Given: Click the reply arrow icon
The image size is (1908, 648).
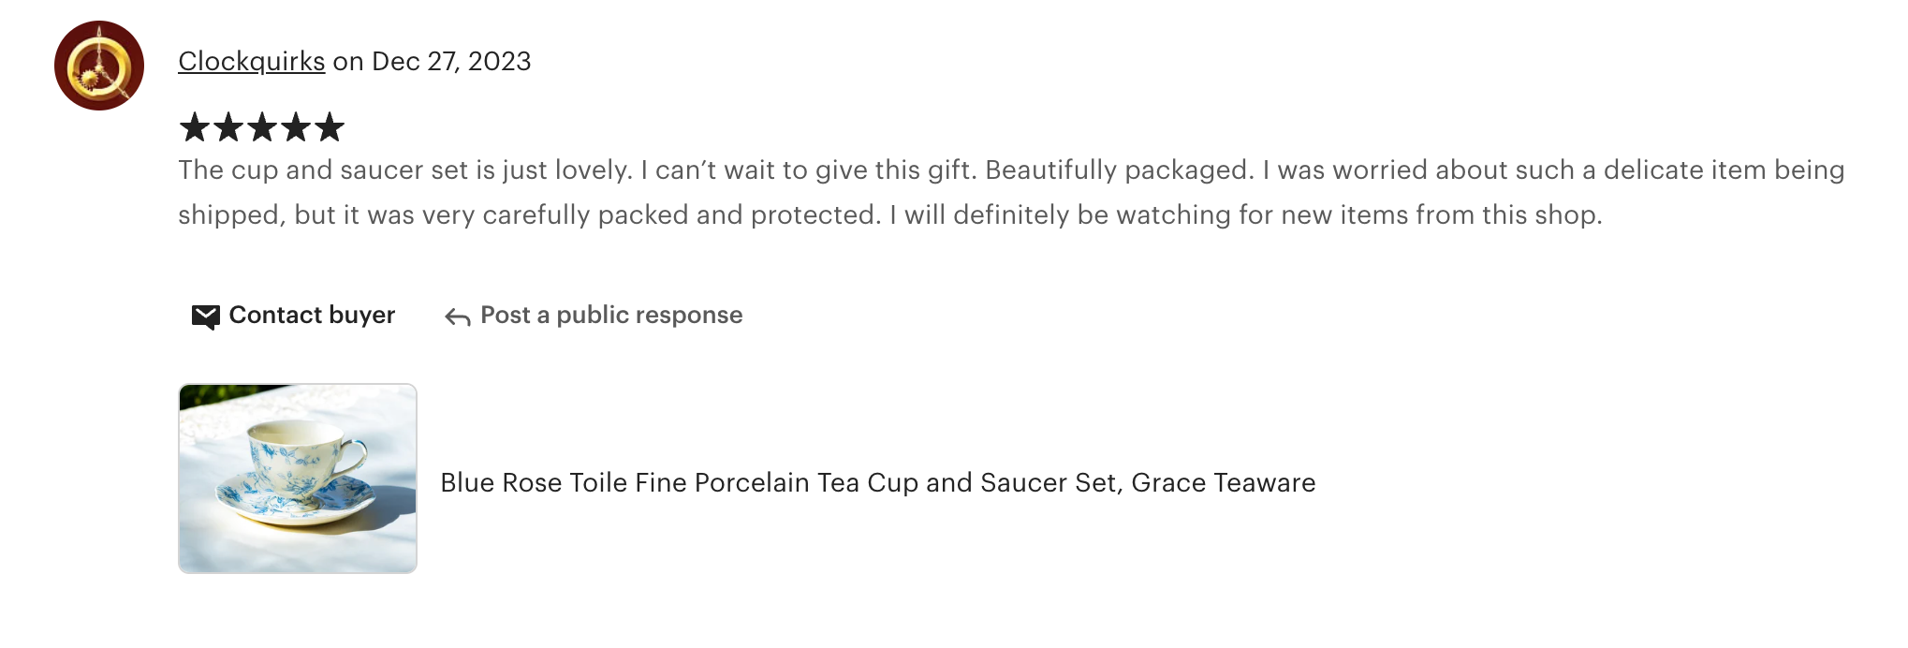Looking at the screenshot, I should (457, 317).
